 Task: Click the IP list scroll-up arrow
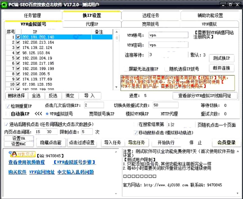click(x=116, y=32)
